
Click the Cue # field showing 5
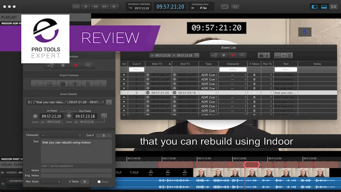point(104,135)
